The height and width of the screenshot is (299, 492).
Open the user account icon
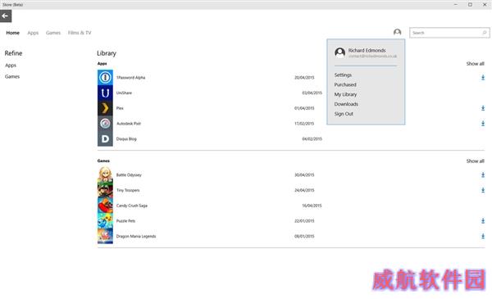(397, 32)
